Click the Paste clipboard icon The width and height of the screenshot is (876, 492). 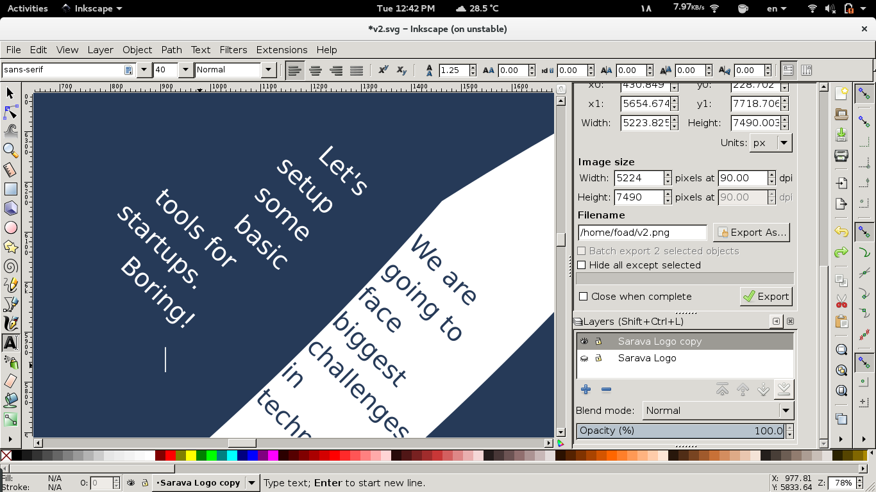[841, 321]
